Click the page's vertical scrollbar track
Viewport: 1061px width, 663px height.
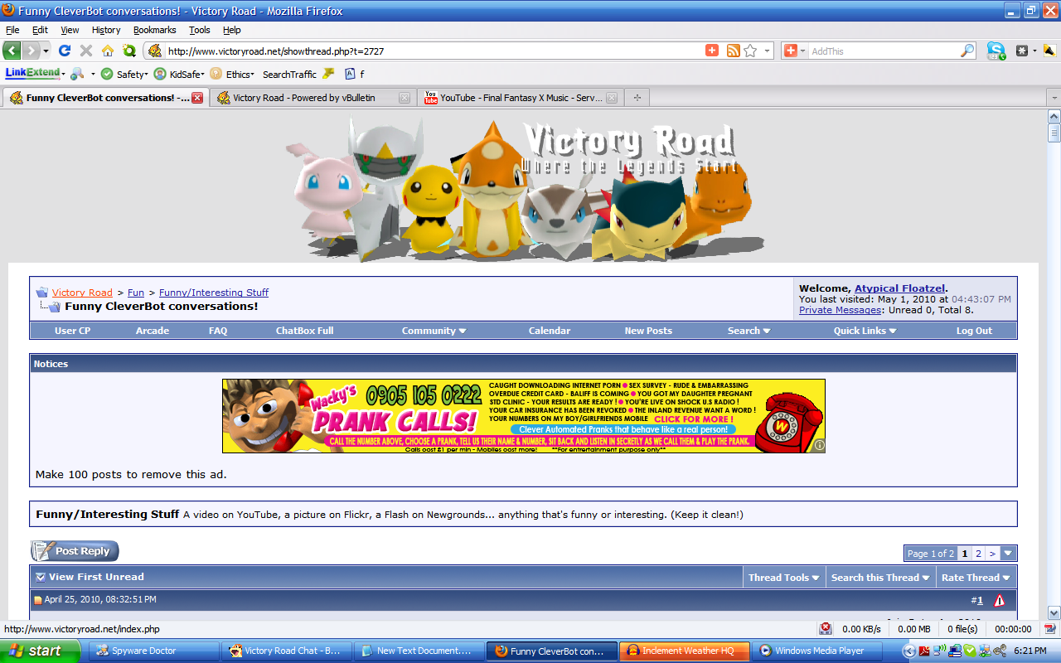(x=1054, y=373)
